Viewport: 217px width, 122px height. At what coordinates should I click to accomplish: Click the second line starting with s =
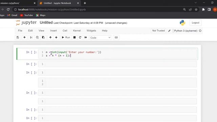[x=58, y=56]
